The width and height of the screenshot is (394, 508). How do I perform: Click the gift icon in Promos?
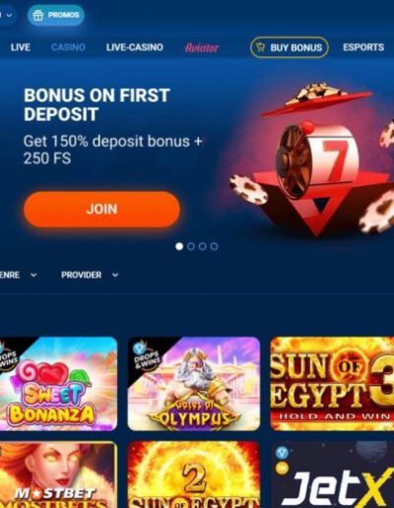tap(38, 16)
